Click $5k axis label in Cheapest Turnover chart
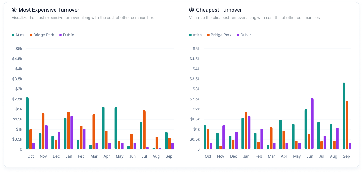Screen dimensions: 363x173 point(196,49)
